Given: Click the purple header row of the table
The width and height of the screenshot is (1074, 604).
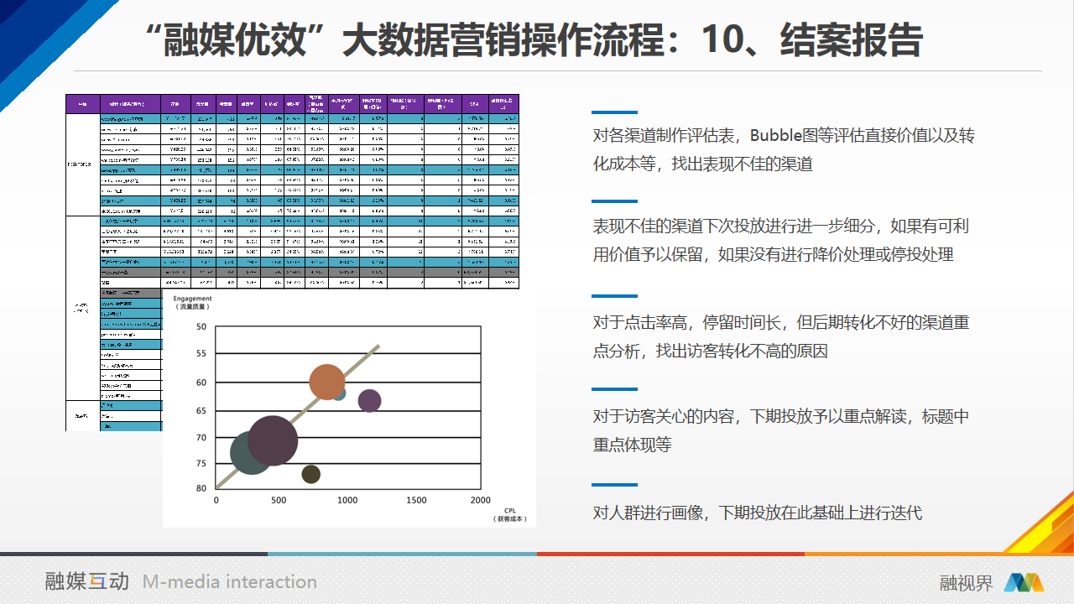Looking at the screenshot, I should [292, 103].
